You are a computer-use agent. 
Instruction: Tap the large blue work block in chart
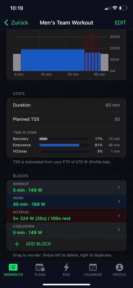[53, 60]
